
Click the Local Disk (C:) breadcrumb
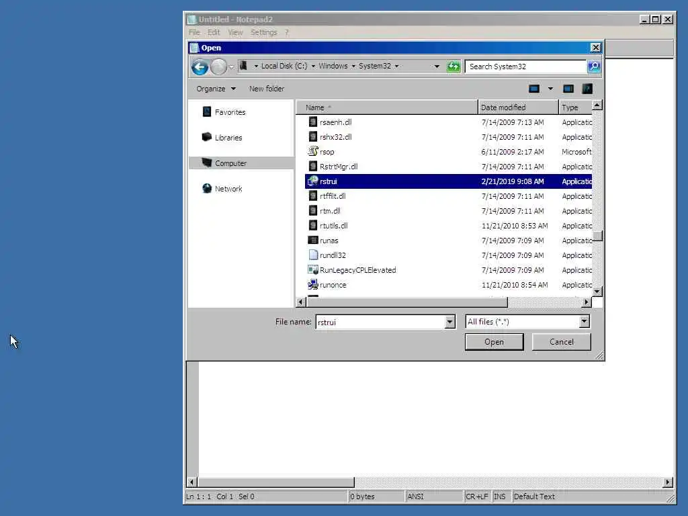point(284,66)
